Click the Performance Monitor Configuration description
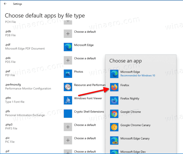The width and height of the screenshot is (183, 154). tap(28, 89)
